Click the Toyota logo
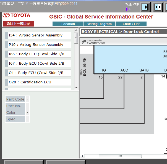The height and width of the screenshot is (164, 167). coord(17,15)
